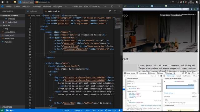This screenshot has height=112, width=200.
Task: Show the hidden VS Code menus via the ellipsis
Action: [66, 7]
